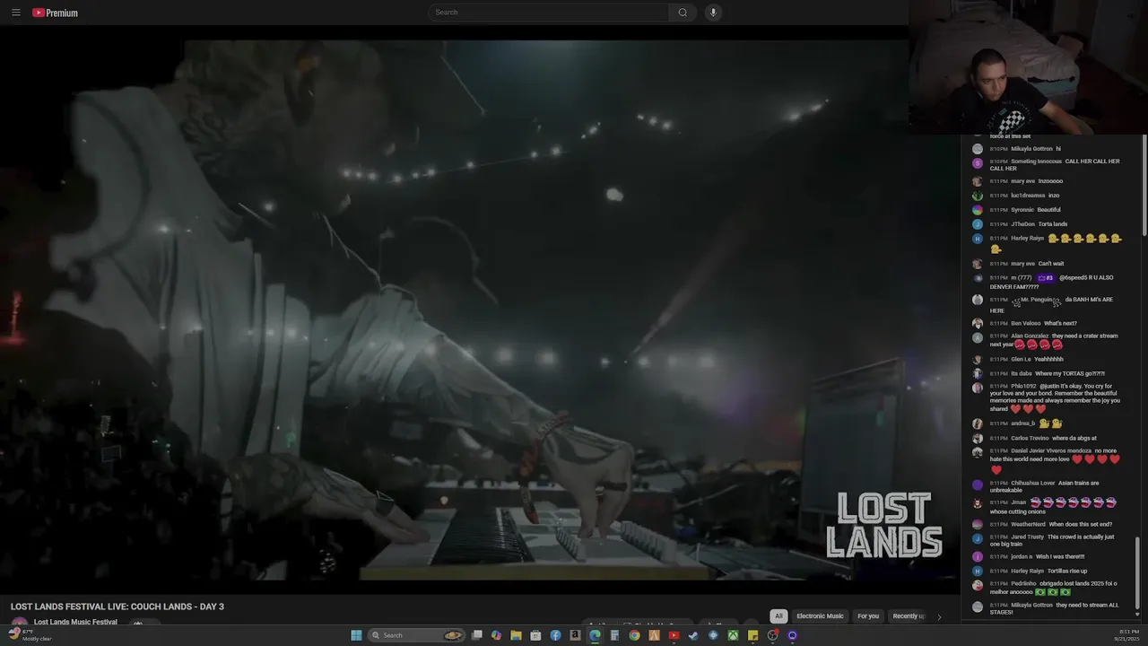Open OBS Studio from taskbar
Viewport: 1148px width, 646px height.
pos(772,635)
